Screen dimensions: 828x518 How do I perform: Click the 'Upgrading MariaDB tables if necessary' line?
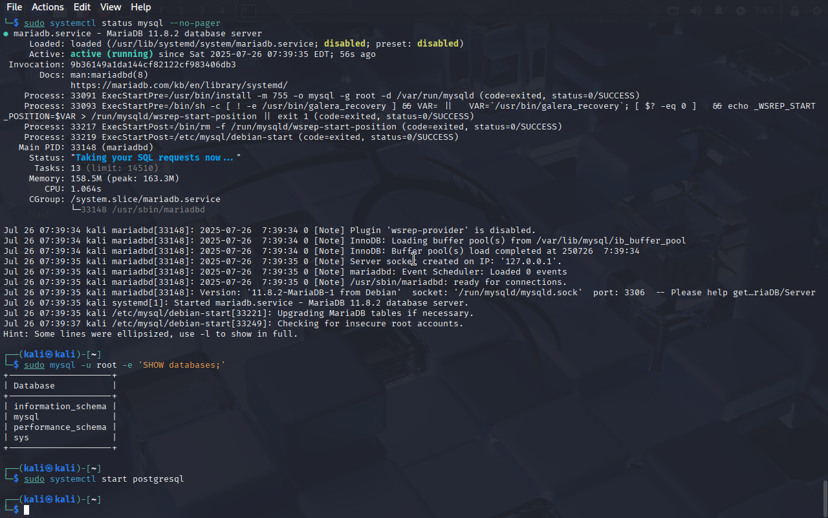pos(239,313)
